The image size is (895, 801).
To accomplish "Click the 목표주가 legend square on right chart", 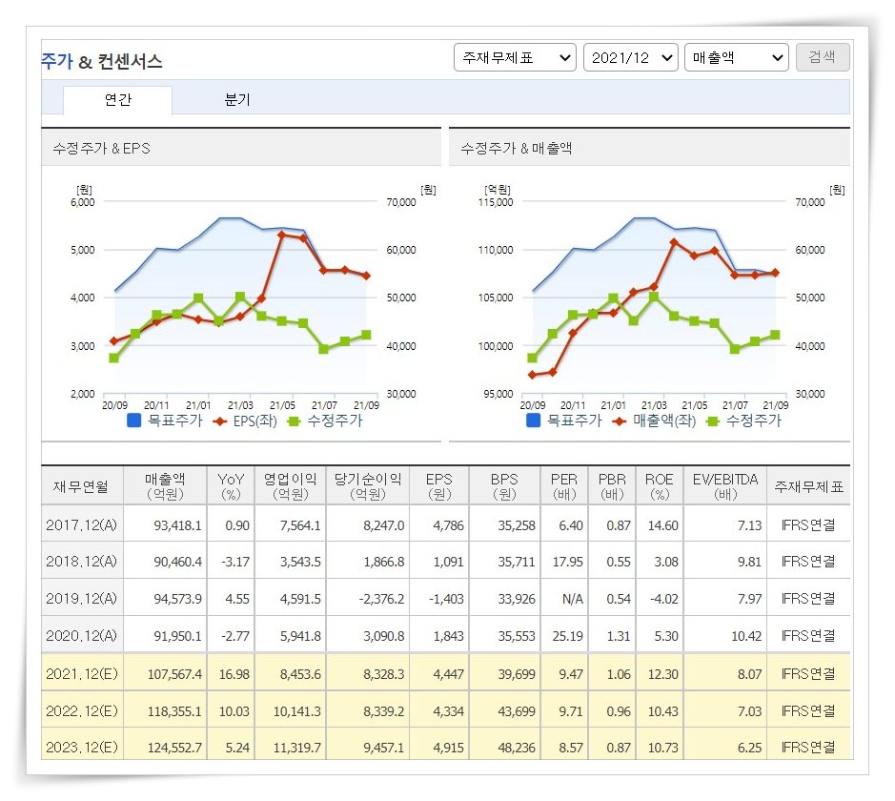I will click(534, 421).
